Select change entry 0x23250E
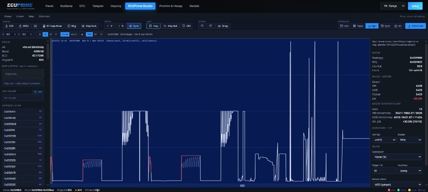Screen dimensions: 428x192 click(23, 184)
